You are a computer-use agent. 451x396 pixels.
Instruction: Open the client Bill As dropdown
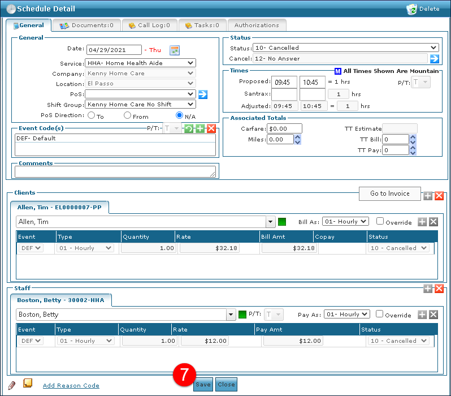click(x=345, y=222)
